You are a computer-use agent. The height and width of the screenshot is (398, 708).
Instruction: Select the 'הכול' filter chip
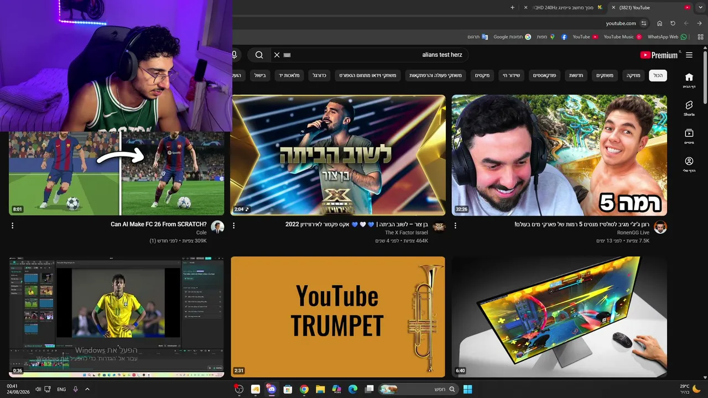[x=658, y=75]
